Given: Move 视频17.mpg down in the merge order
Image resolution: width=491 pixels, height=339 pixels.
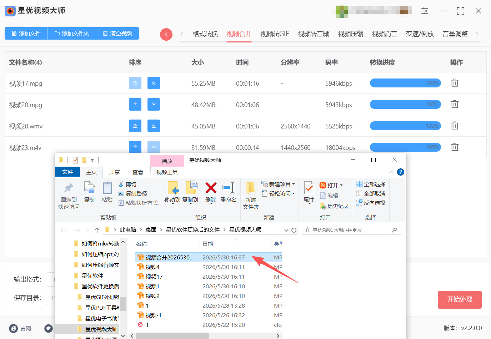Looking at the screenshot, I should [x=154, y=83].
